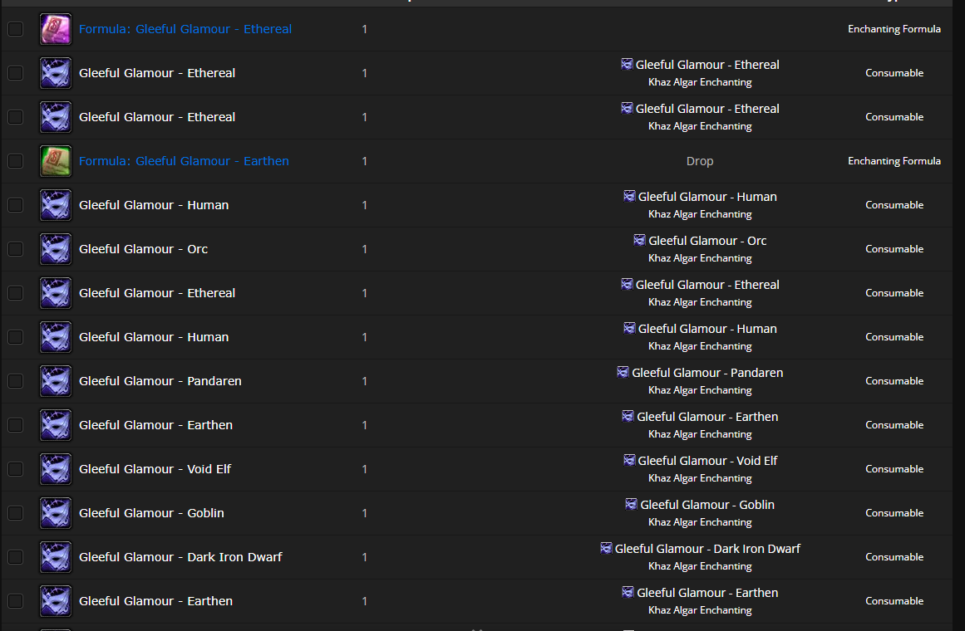This screenshot has width=965, height=631.
Task: Select the Gleeful Glamour - Dark Iron Dwarf row checkbox
Action: click(16, 557)
